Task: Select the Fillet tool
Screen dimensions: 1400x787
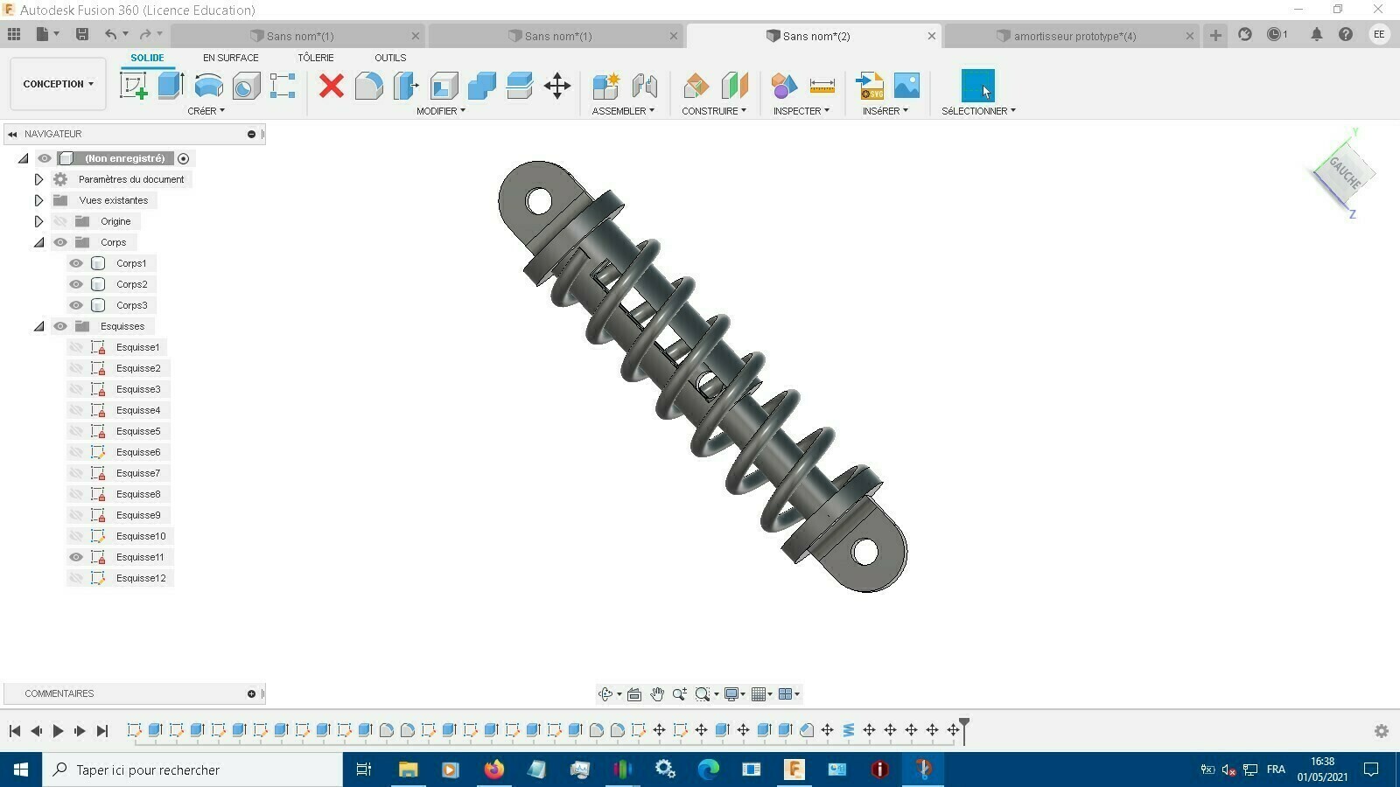Action: [x=368, y=86]
